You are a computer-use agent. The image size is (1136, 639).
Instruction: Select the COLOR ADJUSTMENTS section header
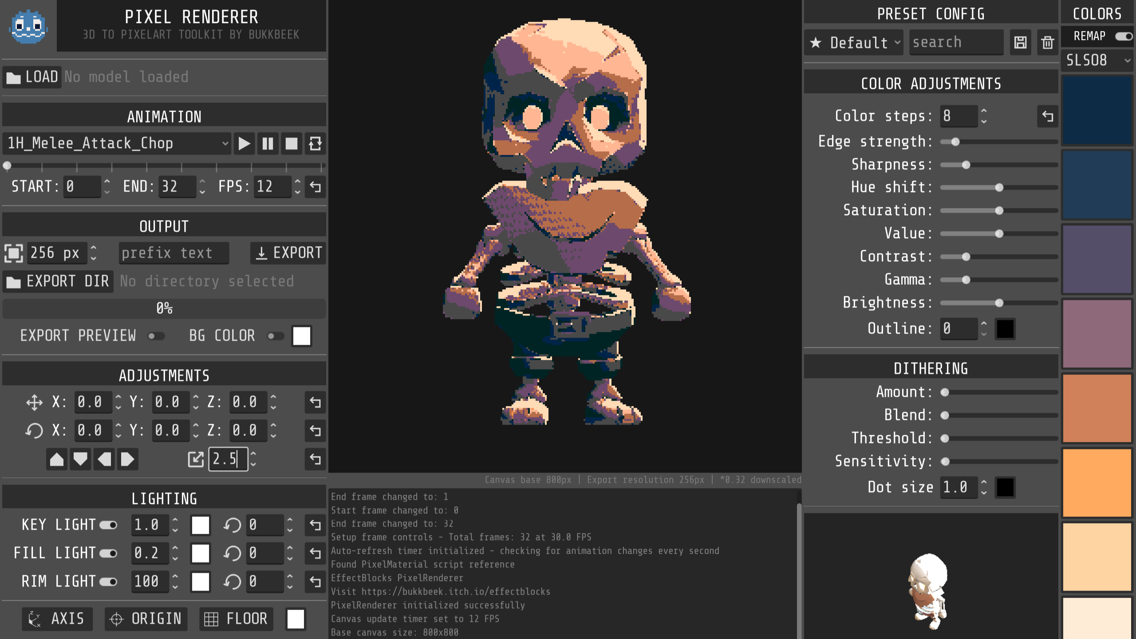931,83
